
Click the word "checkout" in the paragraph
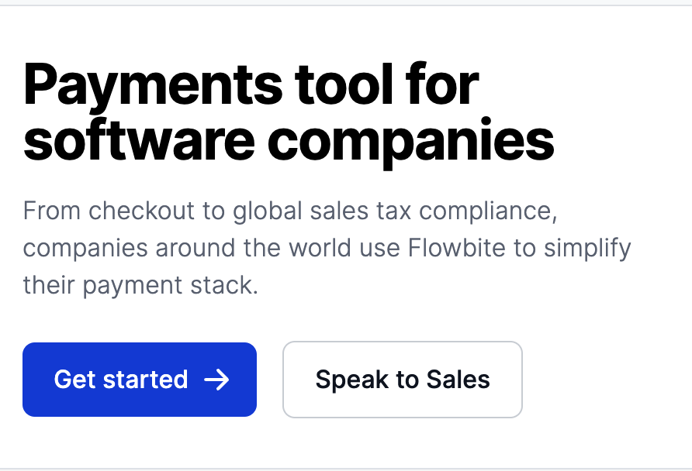coord(141,211)
